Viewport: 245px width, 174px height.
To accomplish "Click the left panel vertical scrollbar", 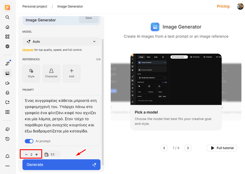I will pyautogui.click(x=103, y=102).
